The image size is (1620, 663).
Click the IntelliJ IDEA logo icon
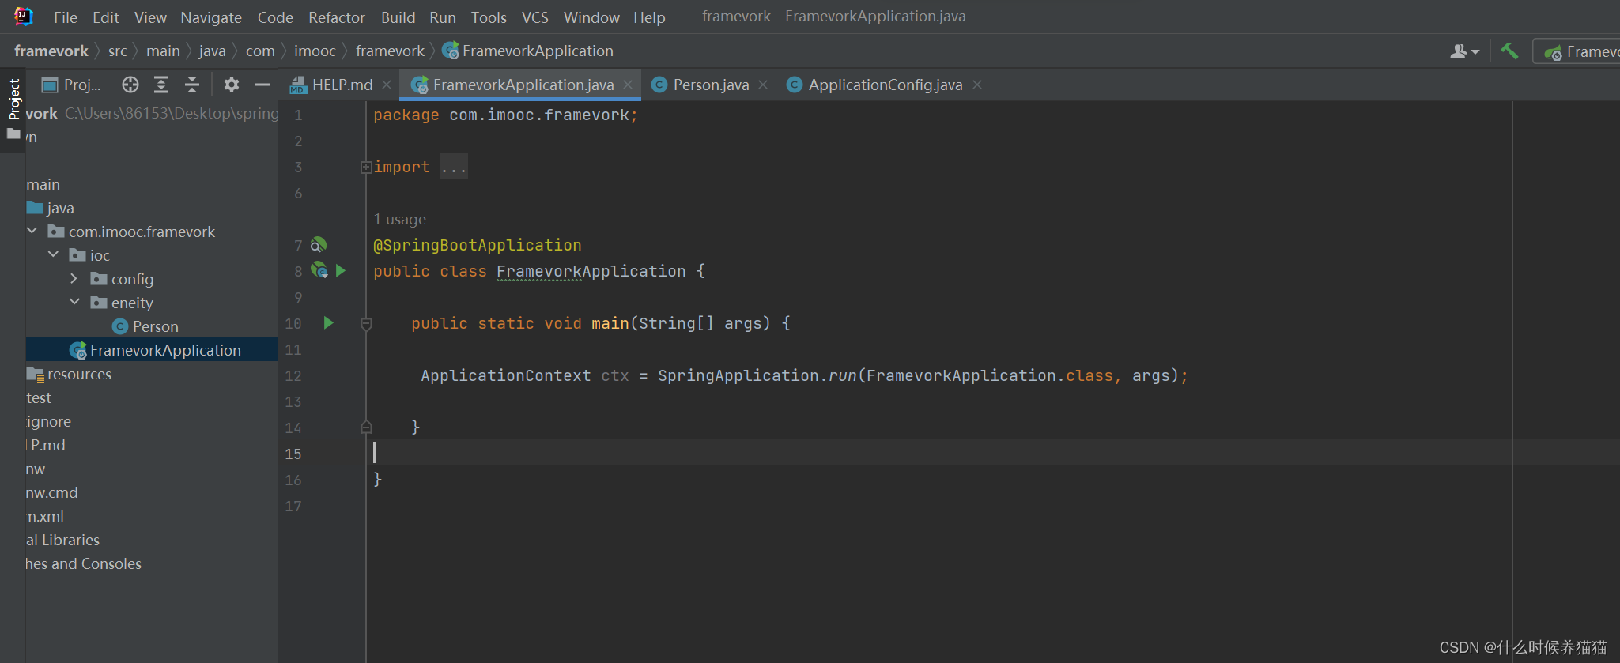click(x=24, y=16)
